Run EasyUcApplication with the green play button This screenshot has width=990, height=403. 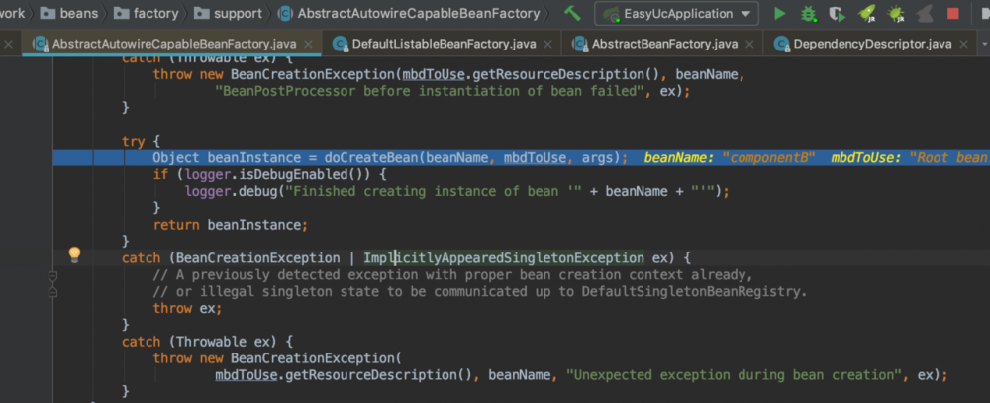pyautogui.click(x=780, y=14)
